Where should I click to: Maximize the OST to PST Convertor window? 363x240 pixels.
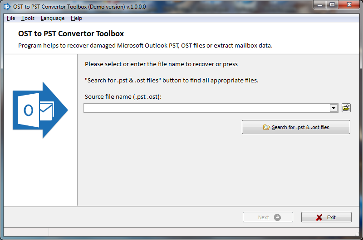click(x=332, y=5)
